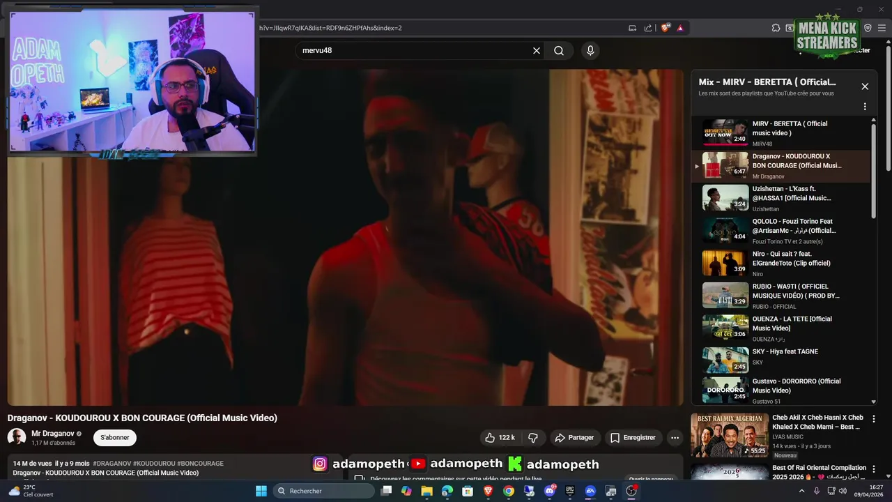This screenshot has width=892, height=502.
Task: Open options for Best Of Rai video
Action: click(x=874, y=469)
